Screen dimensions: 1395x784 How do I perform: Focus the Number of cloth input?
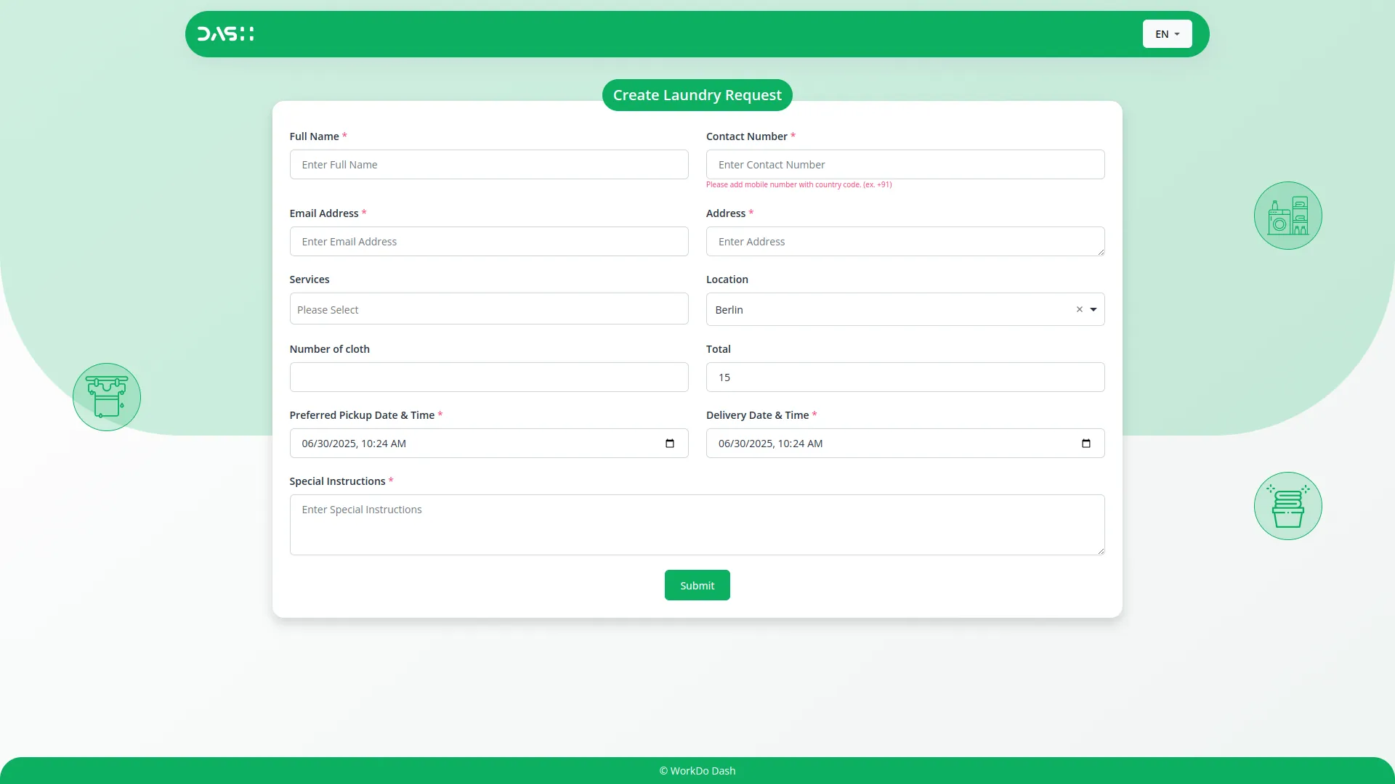(x=489, y=377)
